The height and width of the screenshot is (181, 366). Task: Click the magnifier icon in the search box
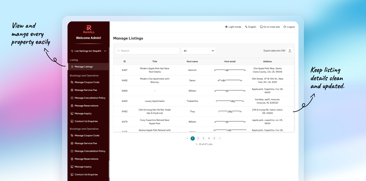[x=118, y=51]
